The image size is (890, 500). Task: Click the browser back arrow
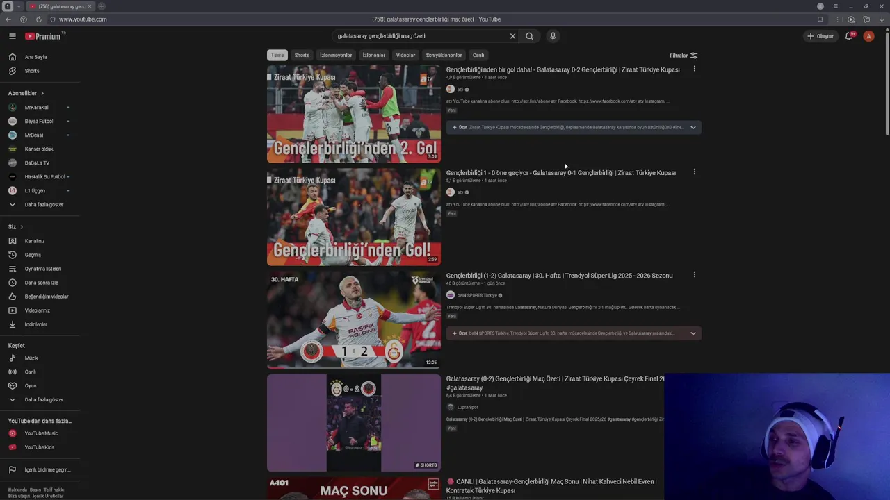[8, 19]
